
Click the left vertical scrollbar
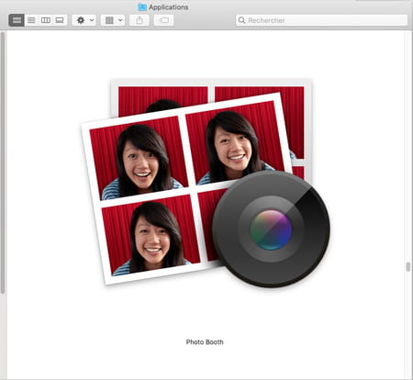(3, 162)
